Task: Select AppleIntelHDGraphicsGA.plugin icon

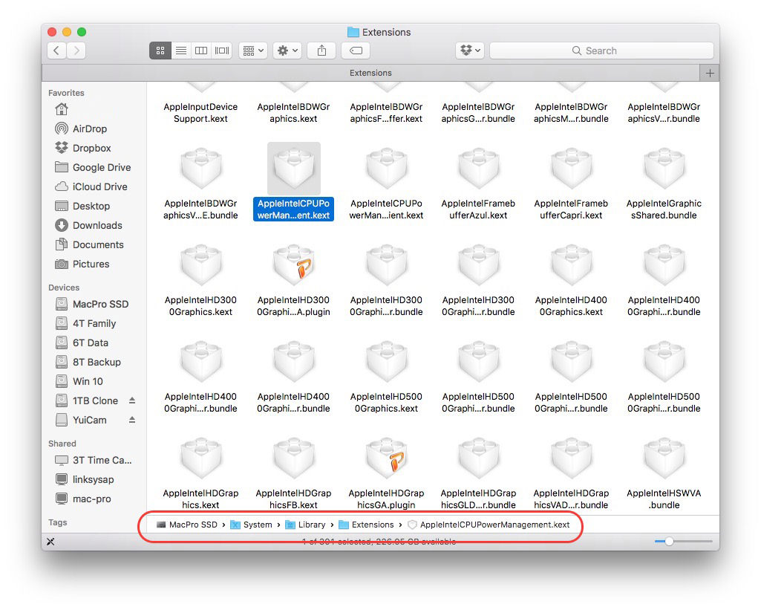Action: [x=386, y=458]
